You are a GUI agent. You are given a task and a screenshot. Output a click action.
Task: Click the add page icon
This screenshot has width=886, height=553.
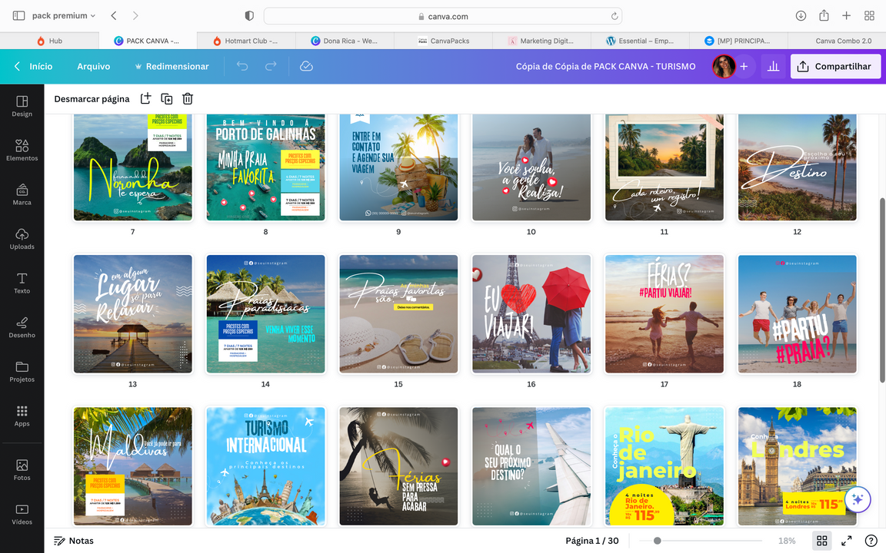point(145,98)
